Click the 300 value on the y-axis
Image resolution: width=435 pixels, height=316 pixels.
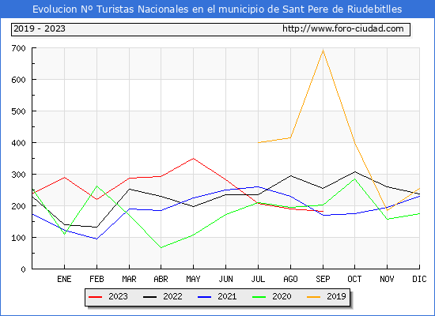click(x=19, y=175)
